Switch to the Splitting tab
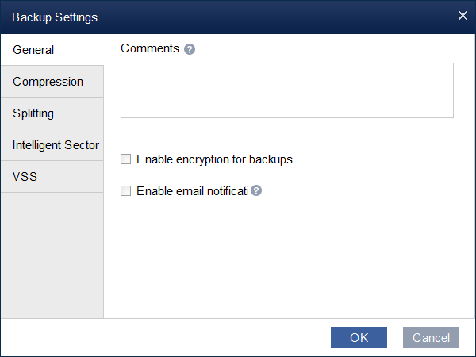 (52, 113)
